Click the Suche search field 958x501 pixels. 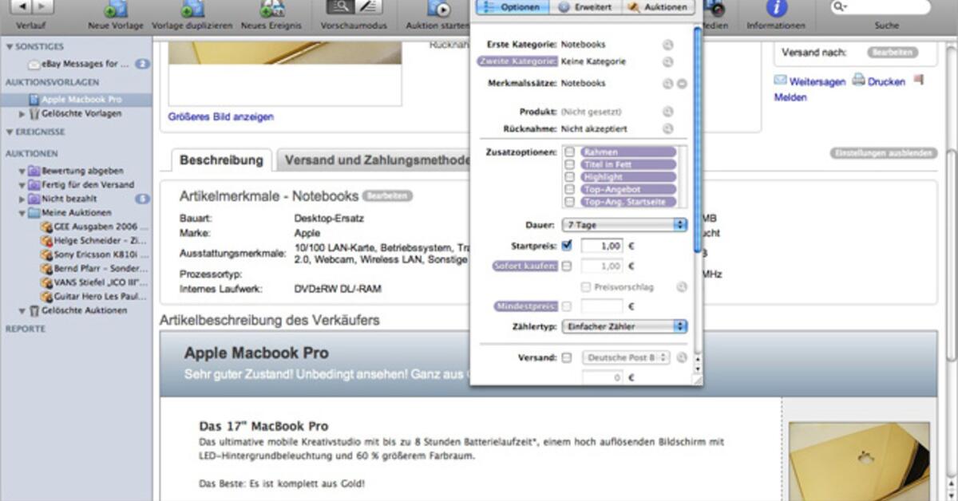tap(881, 7)
